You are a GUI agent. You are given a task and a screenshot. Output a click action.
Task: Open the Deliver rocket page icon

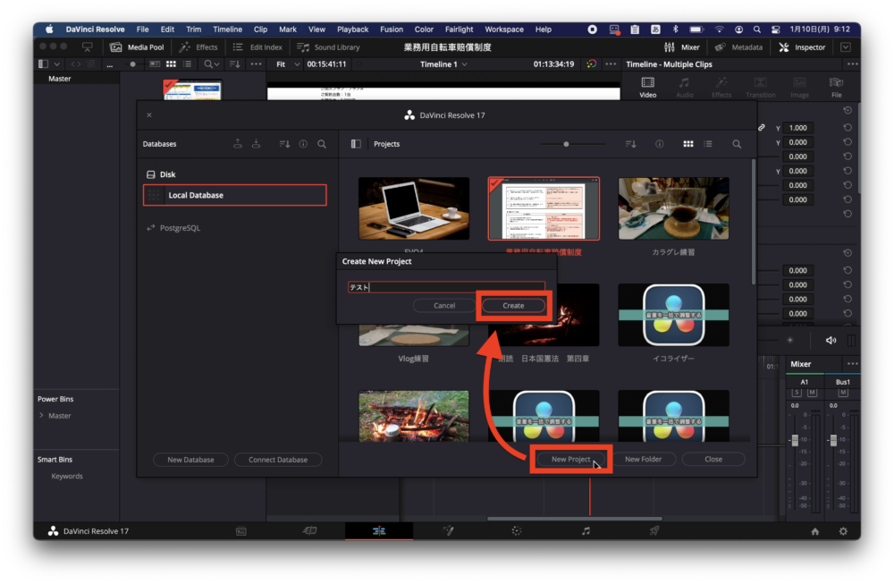click(654, 531)
